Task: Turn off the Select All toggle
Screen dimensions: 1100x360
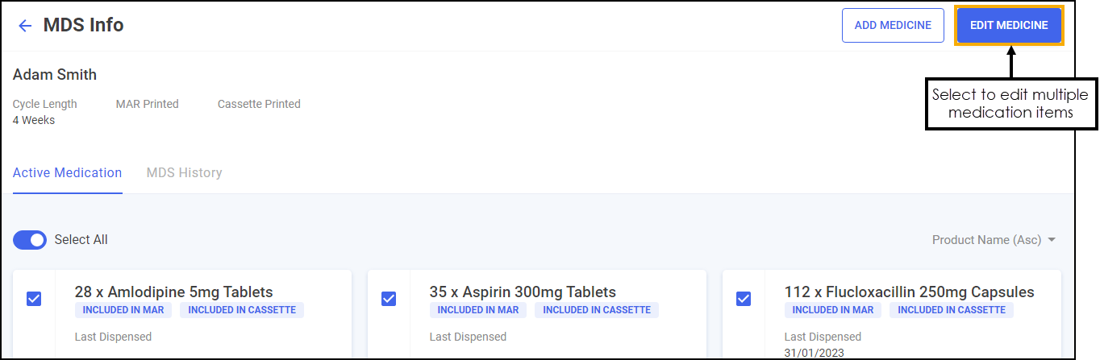Action: click(x=30, y=240)
